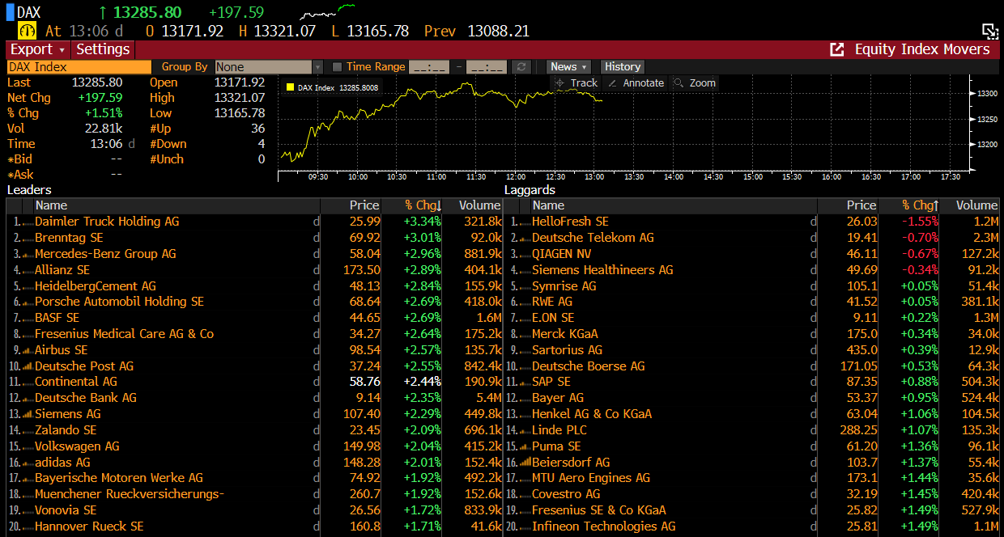Sort Laggards by % Chg column
The image size is (1004, 537).
920,205
